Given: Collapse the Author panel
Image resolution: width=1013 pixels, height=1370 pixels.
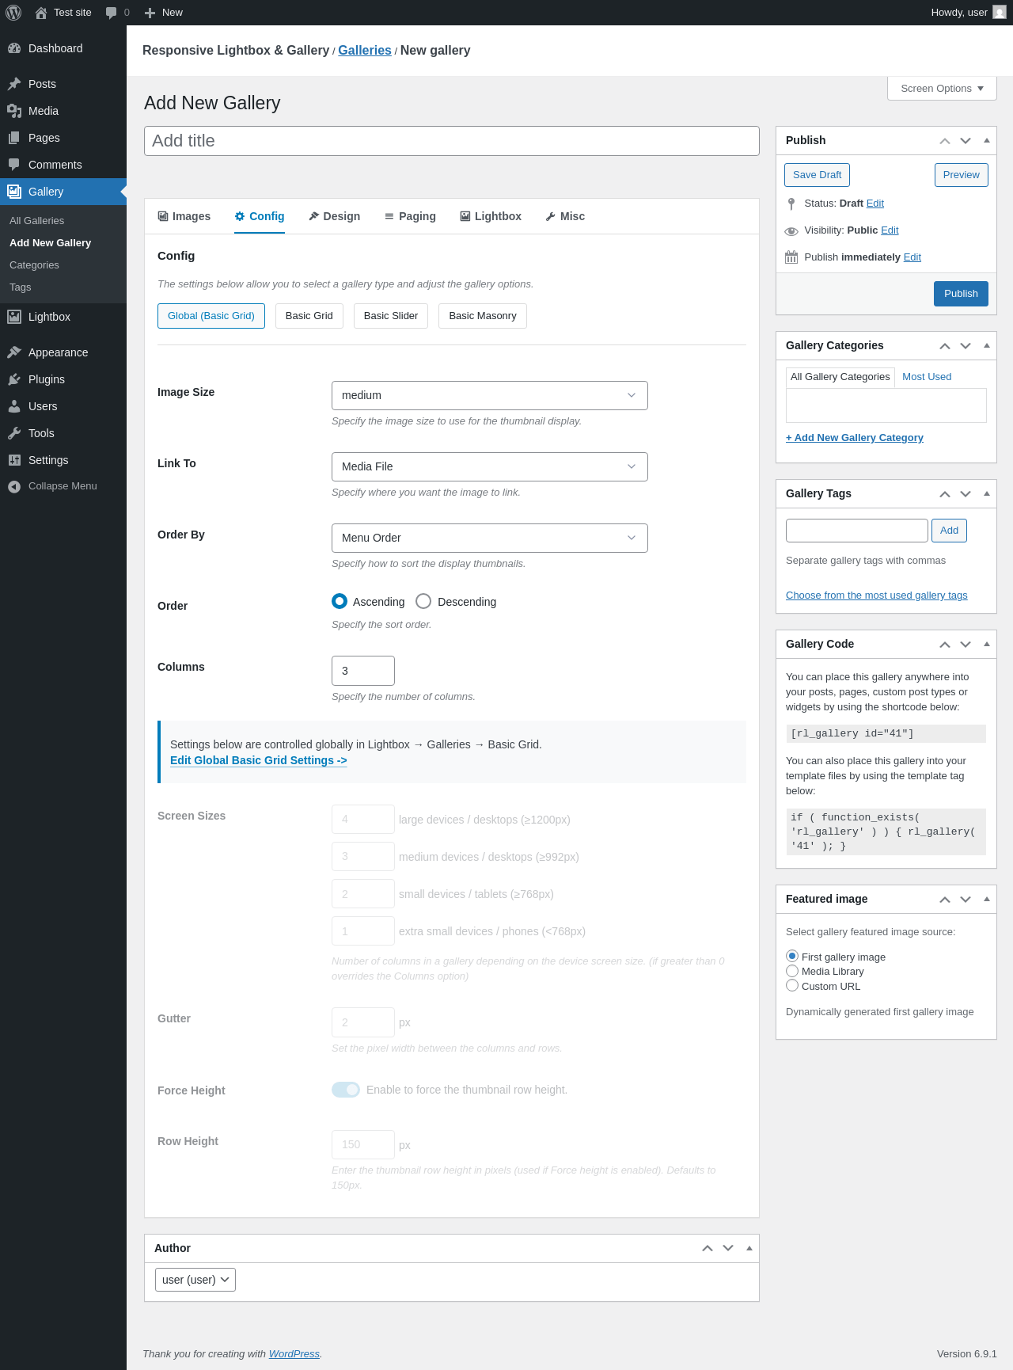Looking at the screenshot, I should point(749,1249).
